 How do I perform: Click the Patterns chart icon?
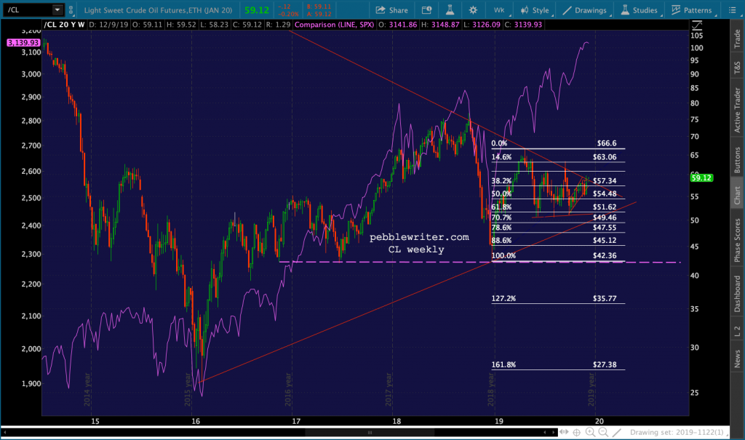coord(676,10)
